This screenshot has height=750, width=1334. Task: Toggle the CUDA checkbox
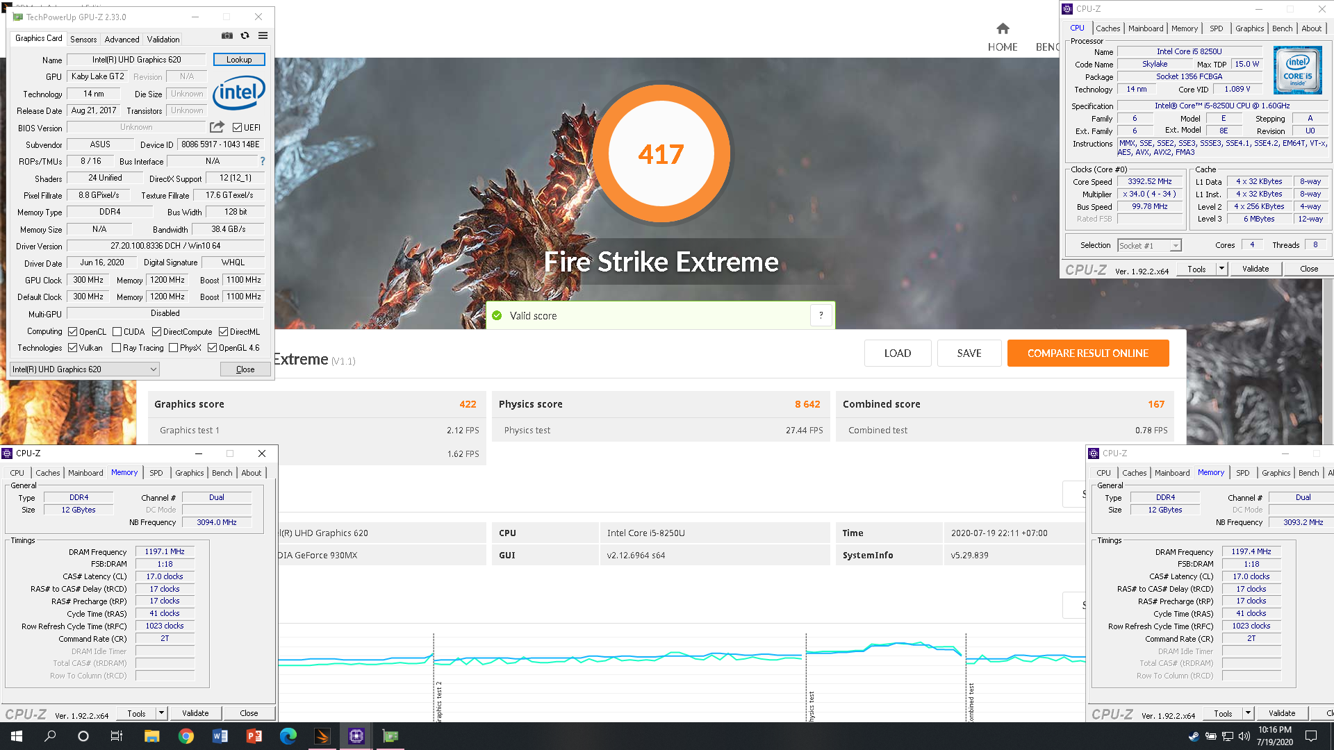[117, 332]
